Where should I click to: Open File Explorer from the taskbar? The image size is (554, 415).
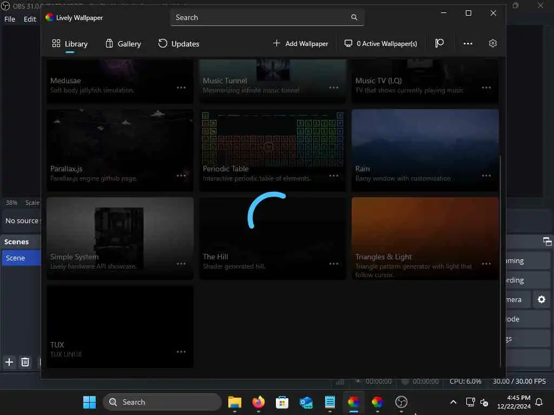coord(235,402)
